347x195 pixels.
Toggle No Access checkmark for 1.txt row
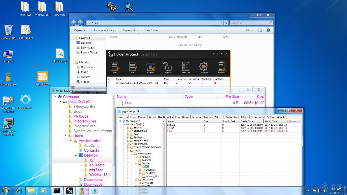(177, 83)
